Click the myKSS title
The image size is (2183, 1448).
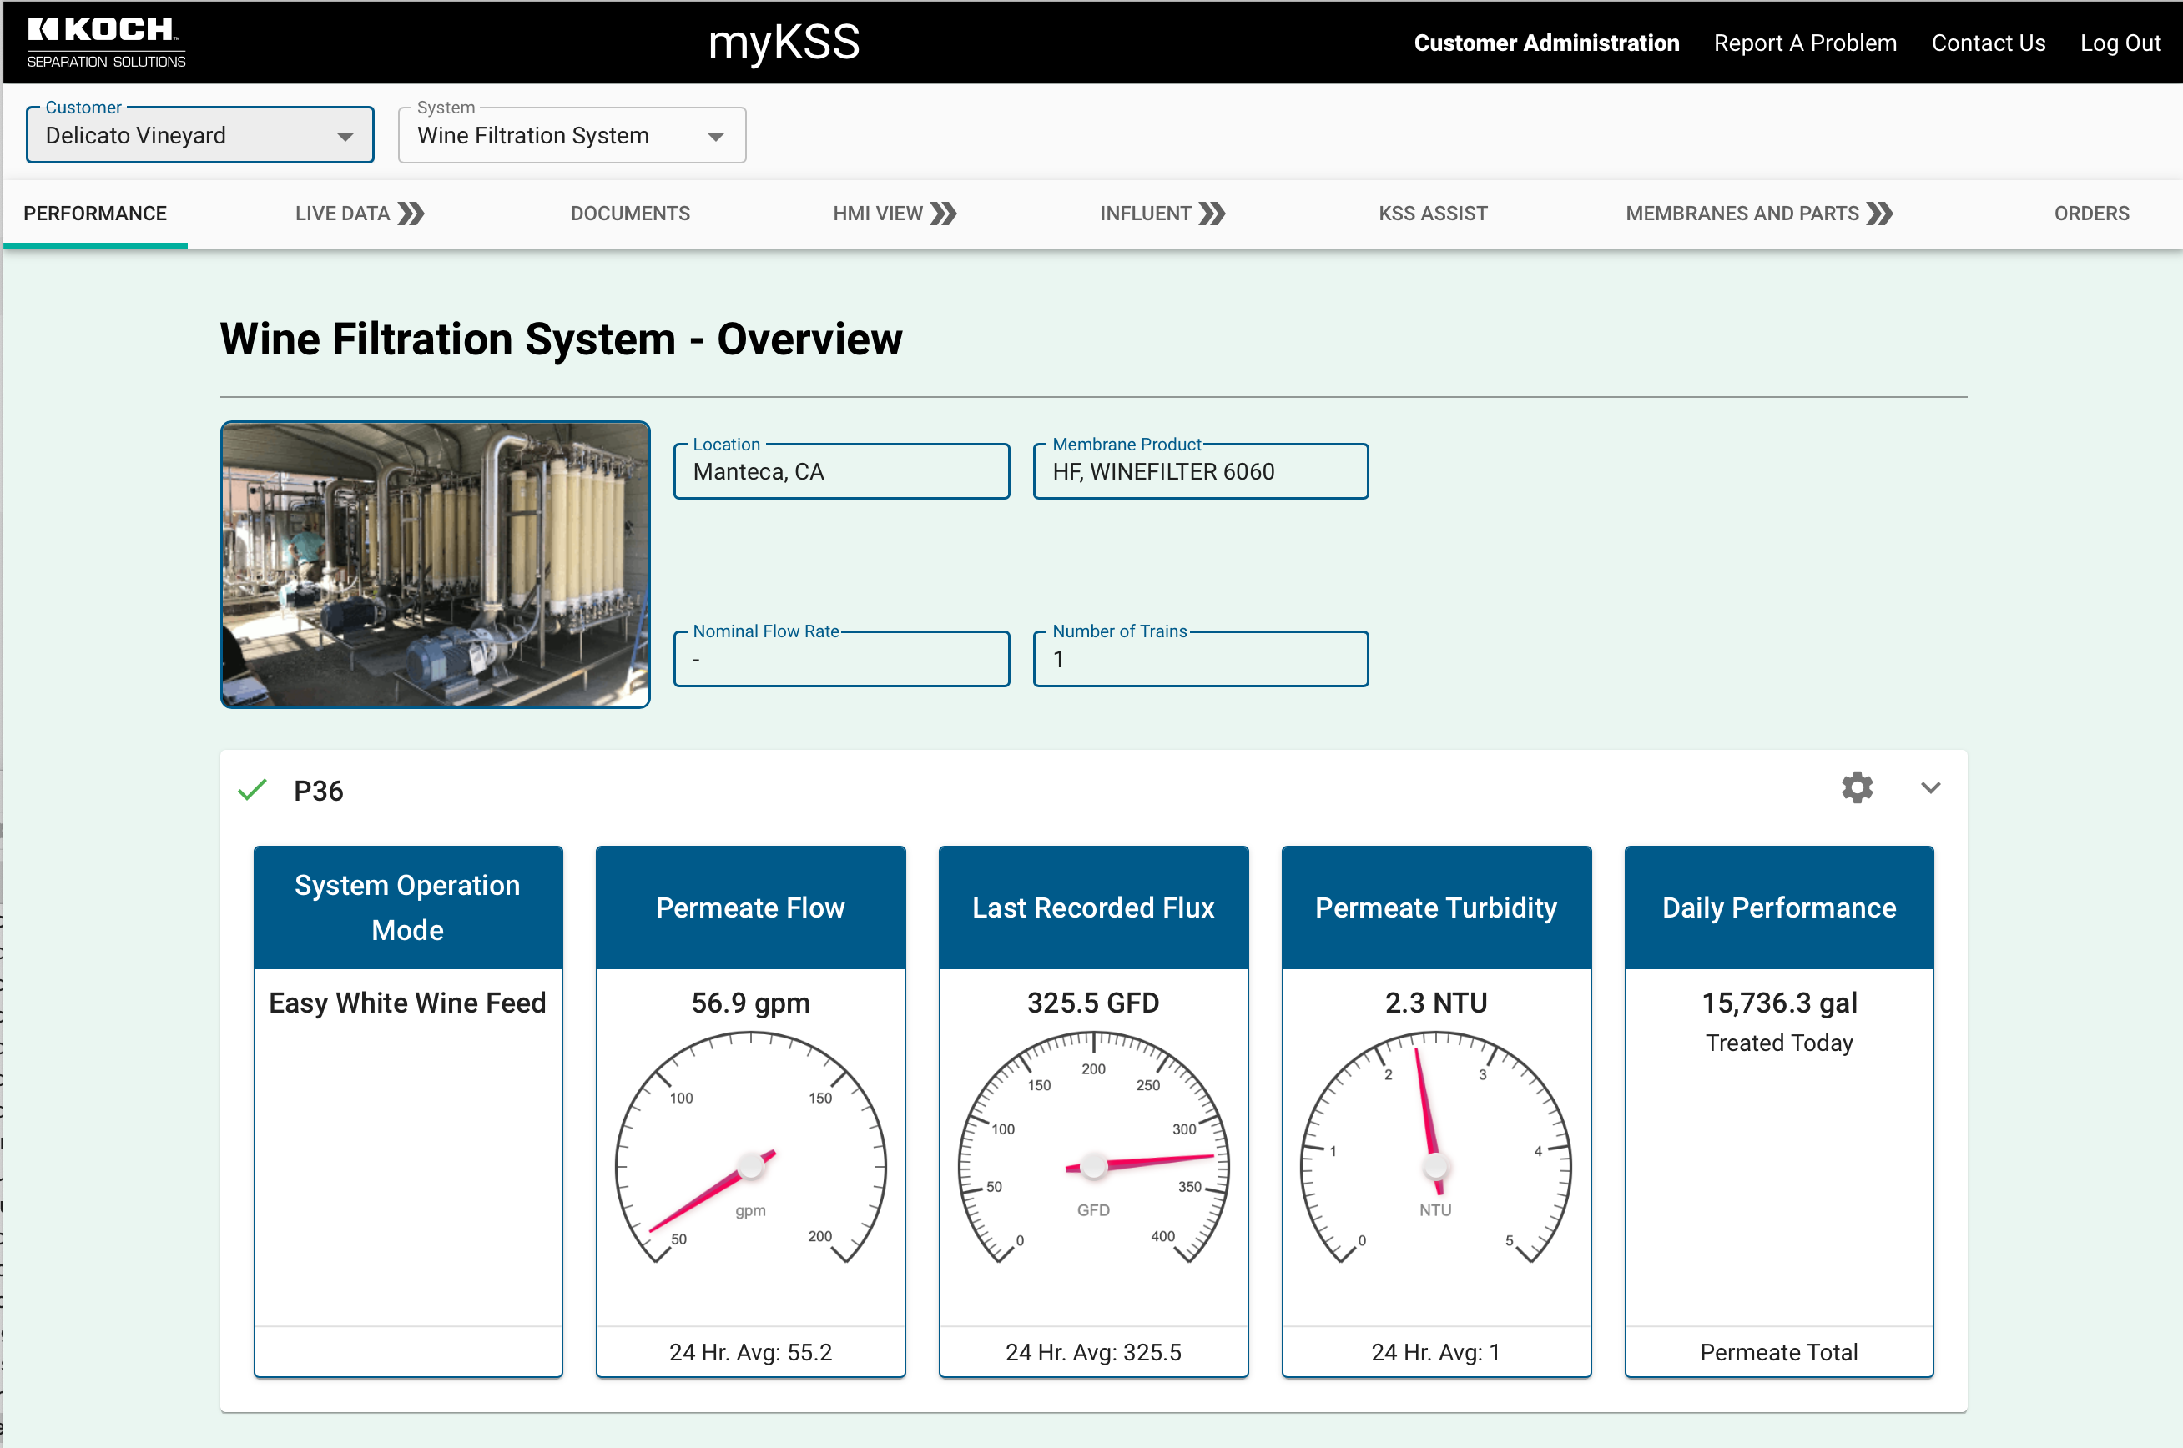click(784, 43)
